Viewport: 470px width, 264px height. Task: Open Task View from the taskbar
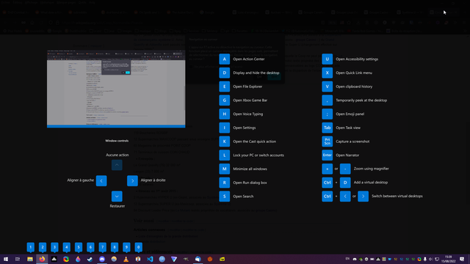click(18, 259)
